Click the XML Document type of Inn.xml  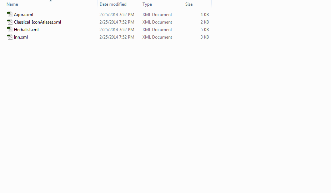pos(157,37)
